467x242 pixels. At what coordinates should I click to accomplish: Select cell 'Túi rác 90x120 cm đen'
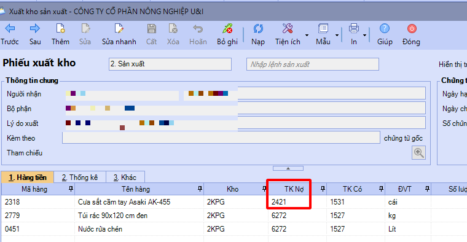pyautogui.click(x=139, y=215)
